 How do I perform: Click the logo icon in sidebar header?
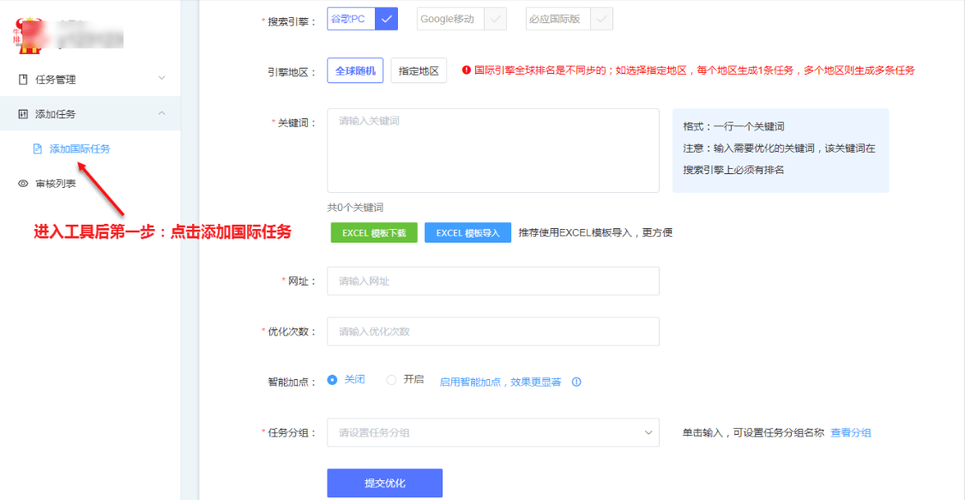click(x=22, y=33)
